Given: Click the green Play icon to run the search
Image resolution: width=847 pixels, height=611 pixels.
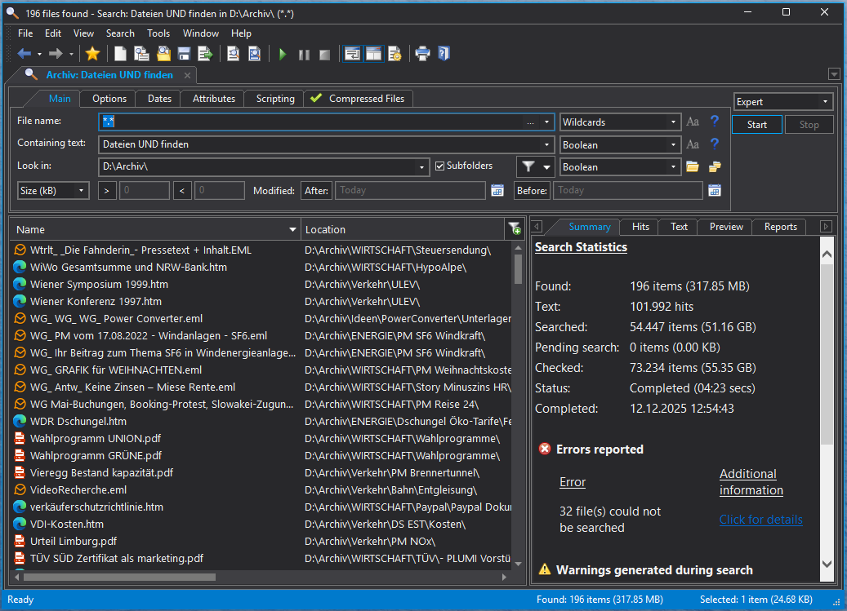Looking at the screenshot, I should 282,53.
